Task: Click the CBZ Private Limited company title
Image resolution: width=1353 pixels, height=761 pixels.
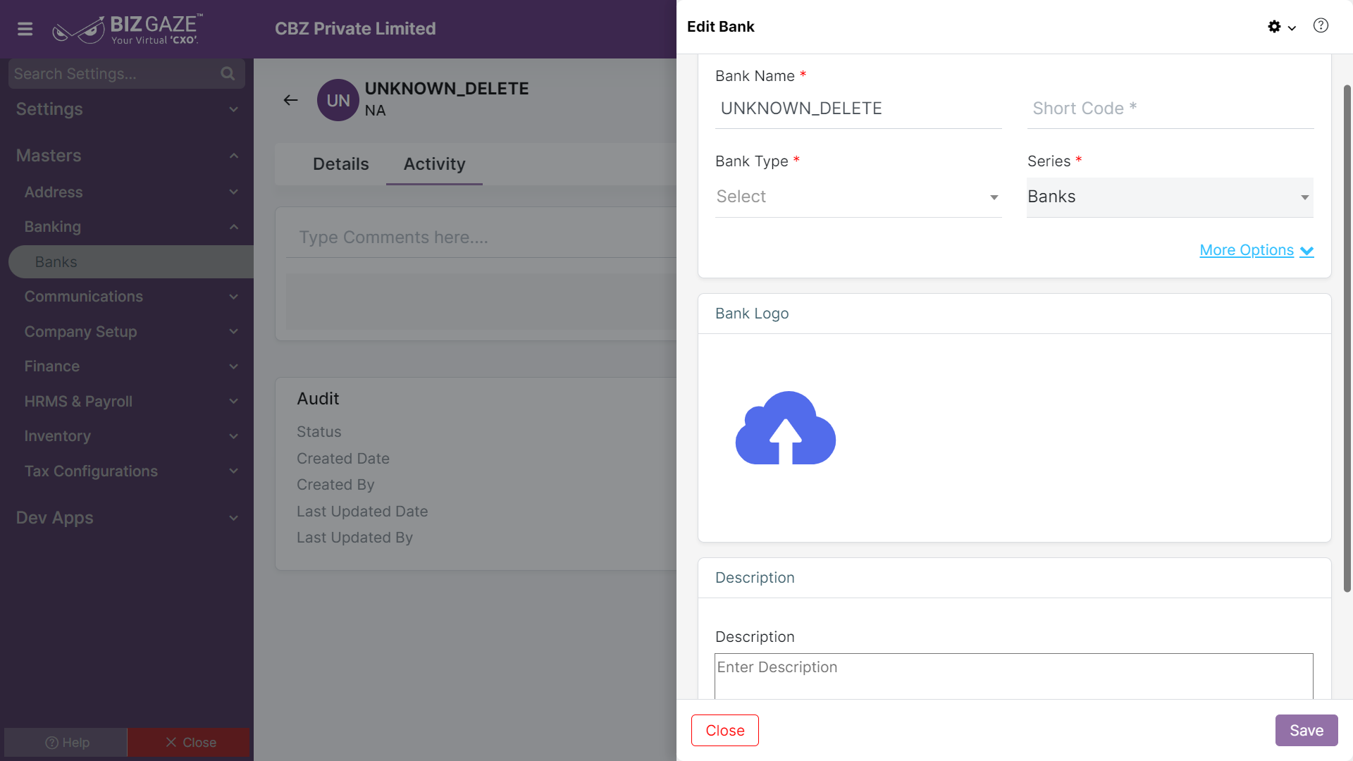Action: pos(355,29)
